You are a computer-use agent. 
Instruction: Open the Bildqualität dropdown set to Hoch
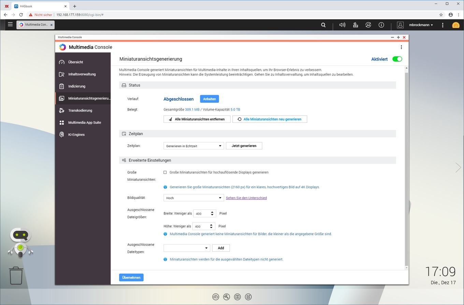point(194,198)
